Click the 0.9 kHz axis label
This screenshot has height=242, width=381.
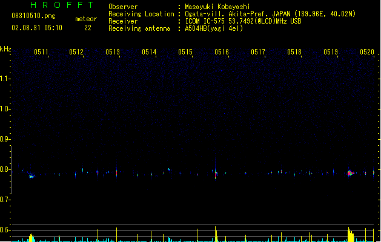[5, 139]
